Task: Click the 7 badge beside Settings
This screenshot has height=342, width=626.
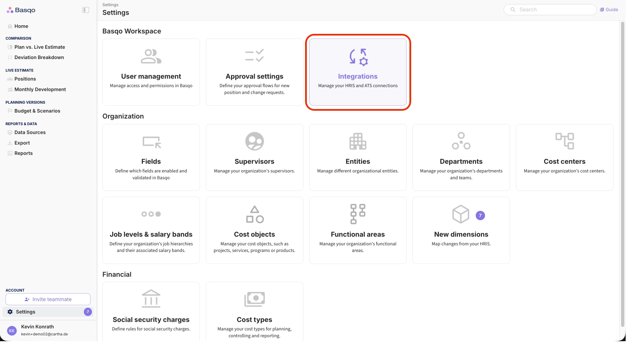Action: (x=88, y=312)
